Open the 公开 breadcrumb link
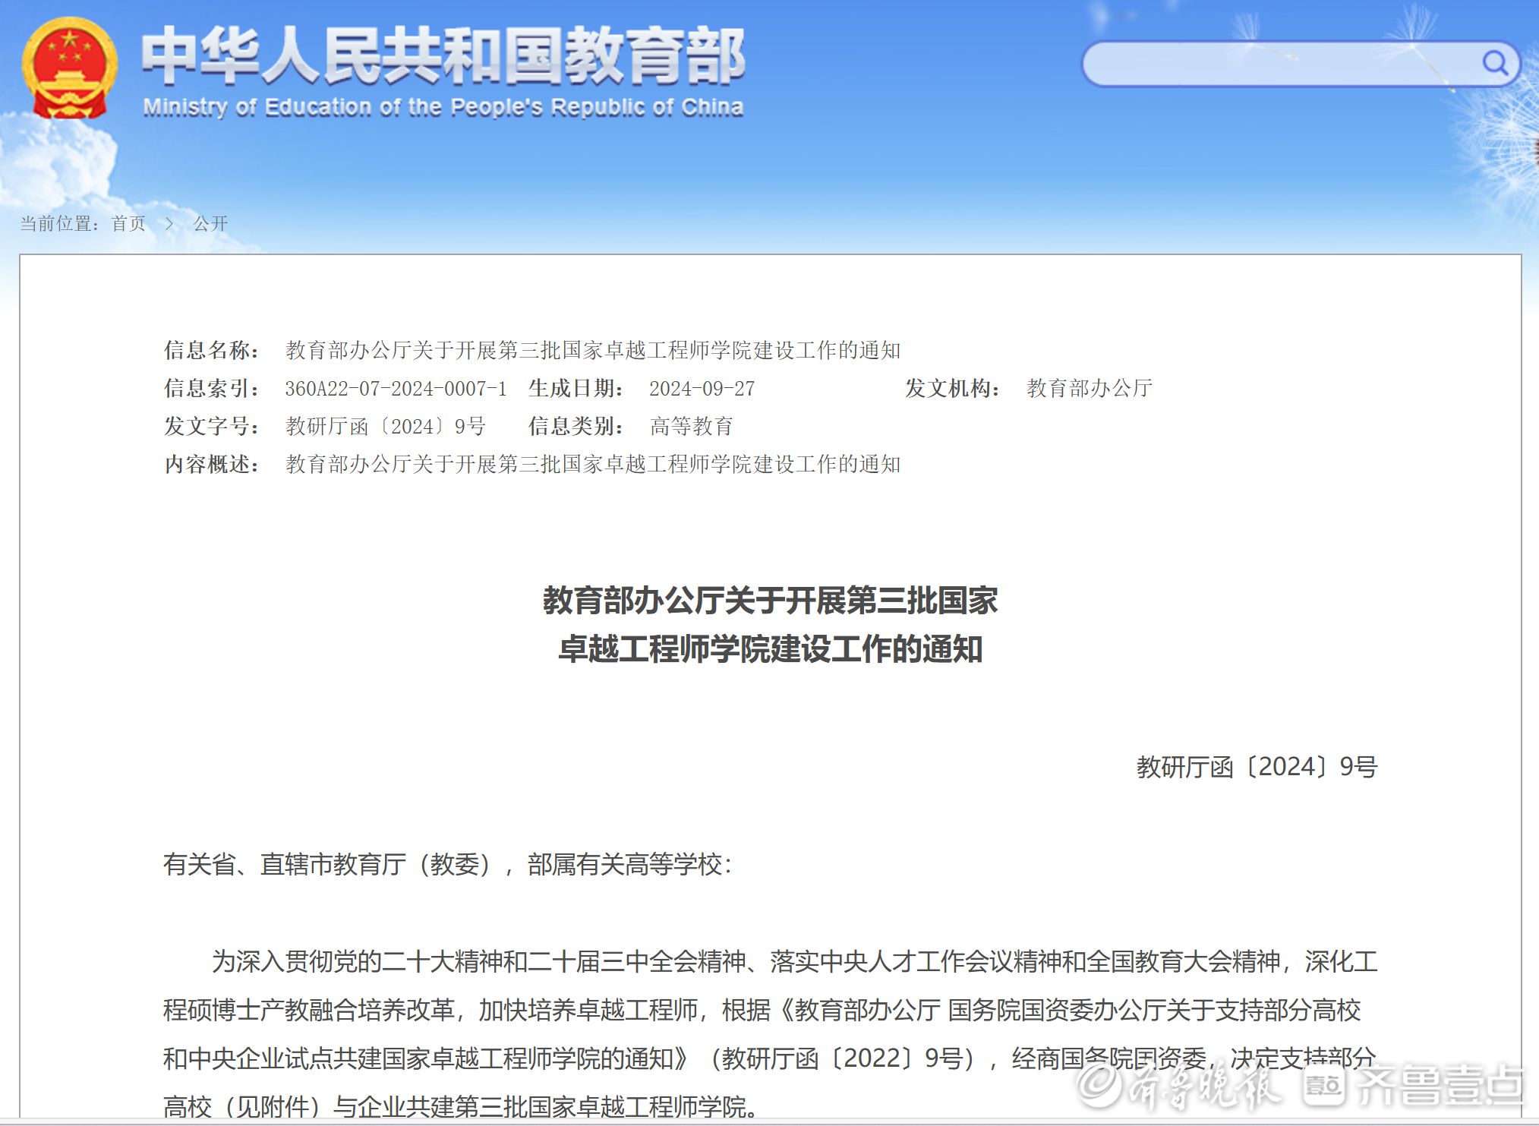1539x1126 pixels. [210, 223]
